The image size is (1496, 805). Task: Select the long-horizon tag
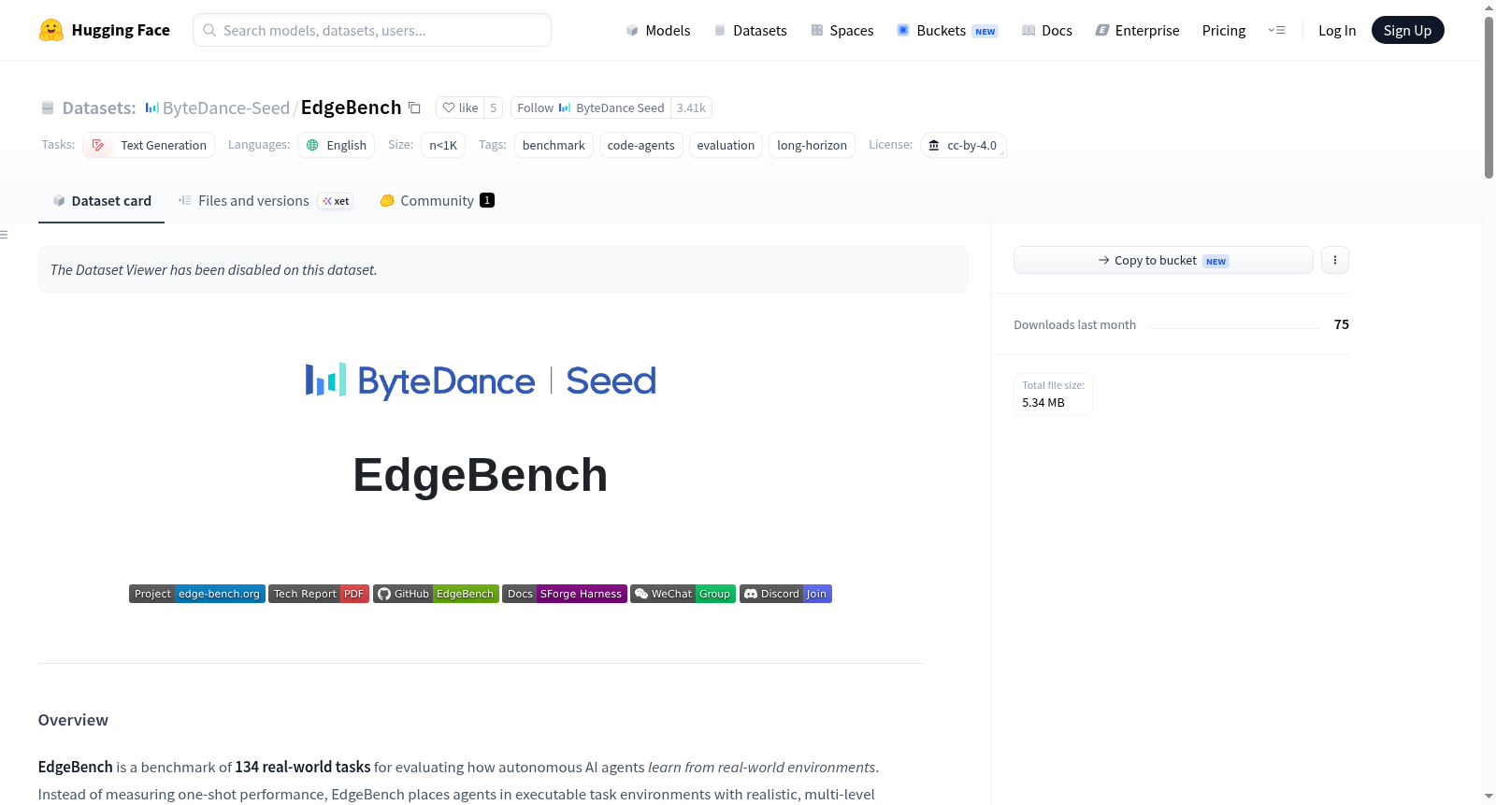click(812, 145)
